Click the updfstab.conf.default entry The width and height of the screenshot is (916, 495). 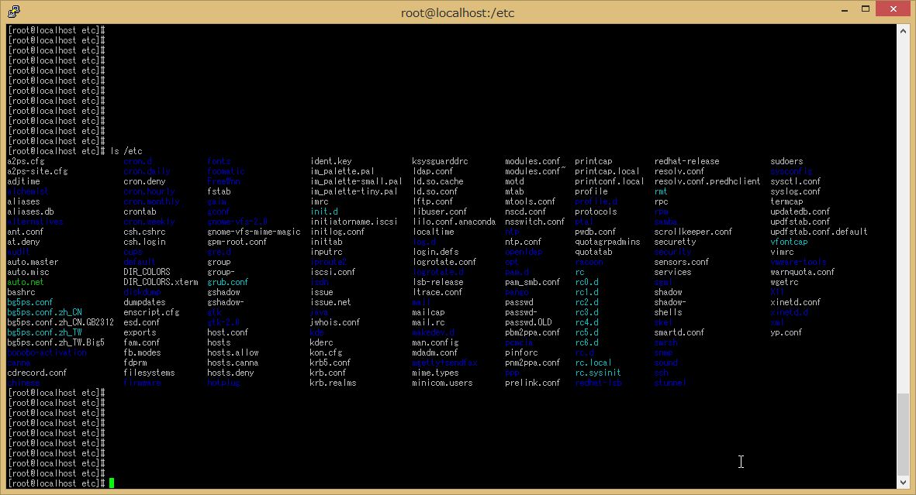[818, 232]
